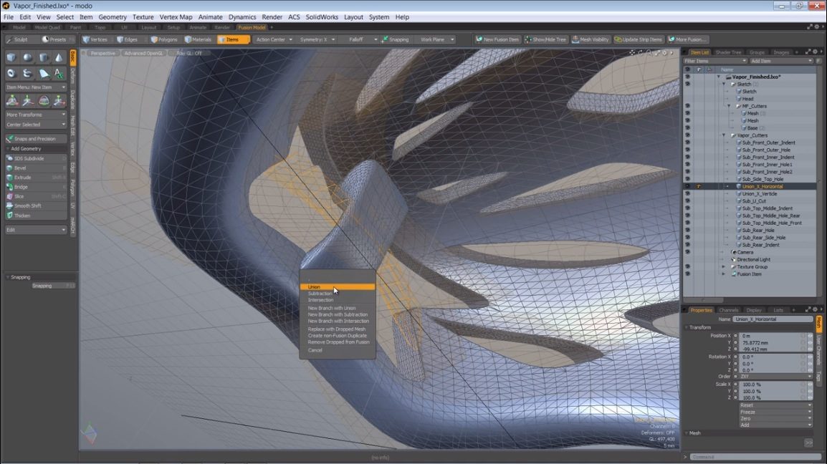Collapse the Vapor_Cutters group
Image resolution: width=827 pixels, height=464 pixels.
coord(725,135)
